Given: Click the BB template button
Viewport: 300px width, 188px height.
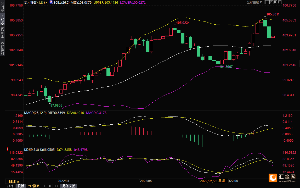Looking at the screenshot, I should [56, 186].
